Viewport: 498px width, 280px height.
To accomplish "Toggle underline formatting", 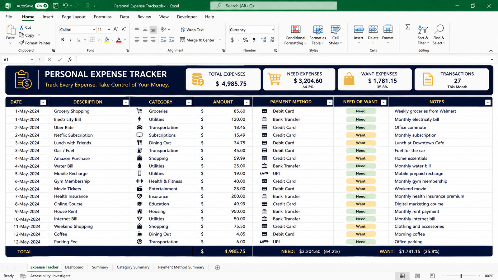I will [79, 40].
